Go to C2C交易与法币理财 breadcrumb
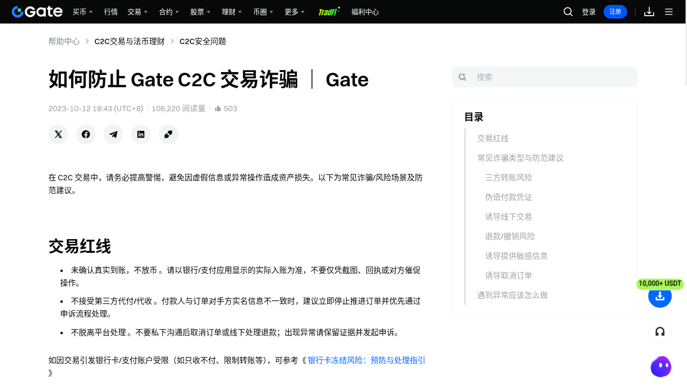The image size is (687, 392). pos(130,41)
